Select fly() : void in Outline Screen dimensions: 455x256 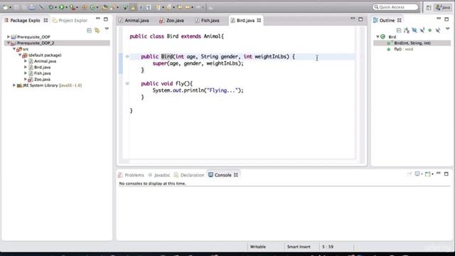403,49
